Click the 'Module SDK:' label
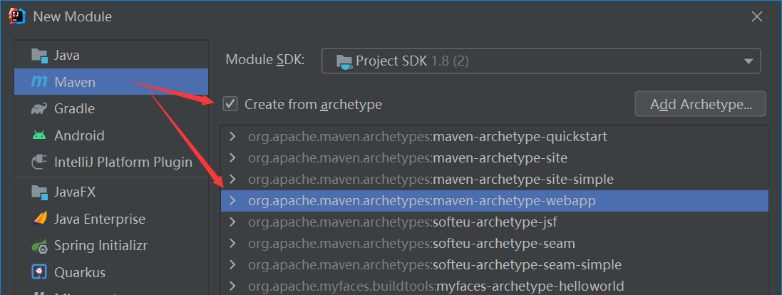Image resolution: width=782 pixels, height=295 pixels. tap(264, 60)
